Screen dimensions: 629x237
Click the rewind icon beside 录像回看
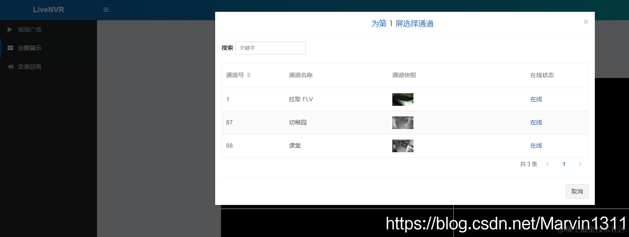coord(11,67)
